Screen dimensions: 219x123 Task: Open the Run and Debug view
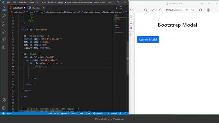click(x=4, y=32)
